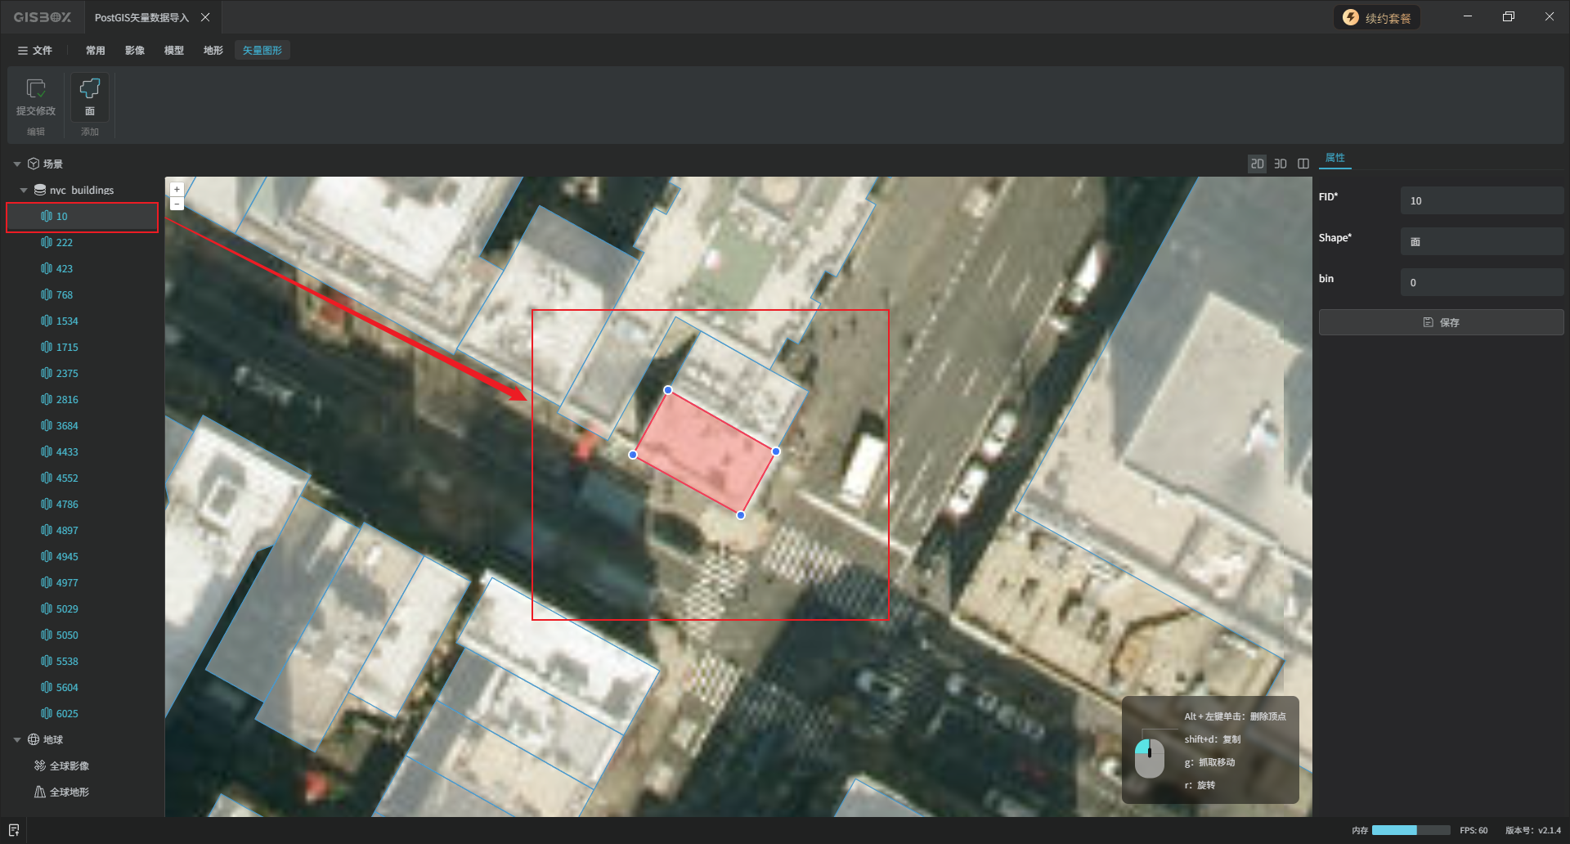The width and height of the screenshot is (1570, 844).
Task: Switch the view to 3D mode
Action: pos(1281,164)
